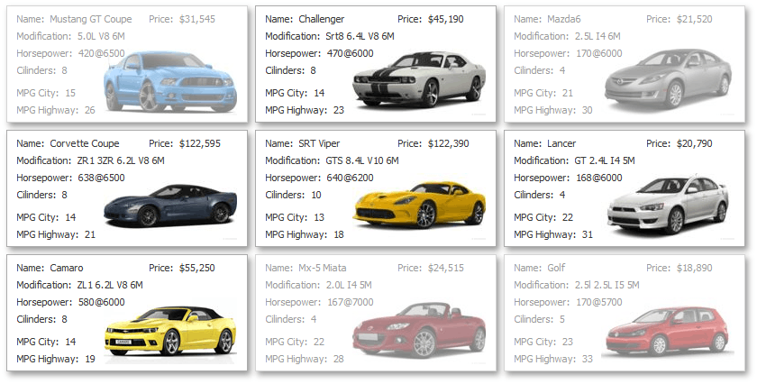The height and width of the screenshot is (384, 757).
Task: Click the Miata MPG Highway value 28
Action: tap(339, 359)
